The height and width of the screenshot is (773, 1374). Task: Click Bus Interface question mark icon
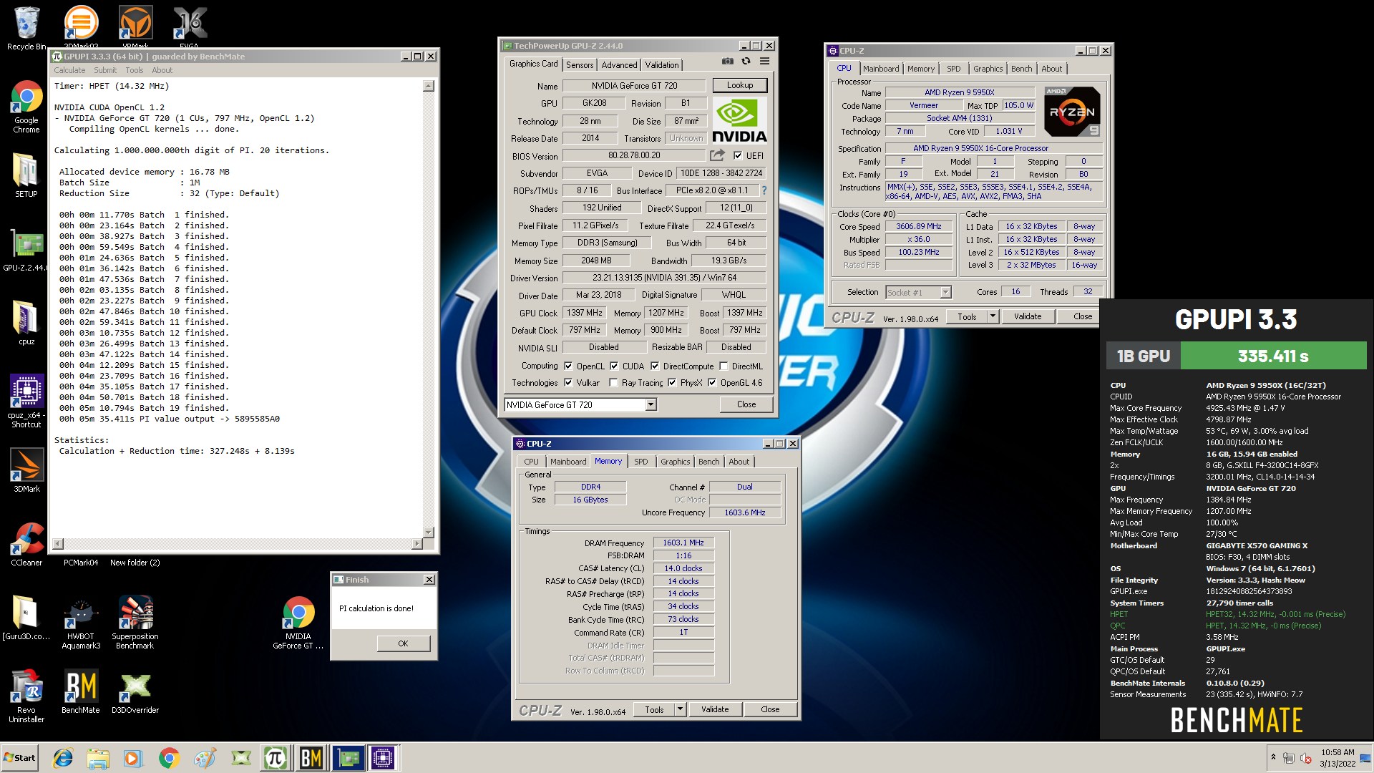pyautogui.click(x=764, y=190)
